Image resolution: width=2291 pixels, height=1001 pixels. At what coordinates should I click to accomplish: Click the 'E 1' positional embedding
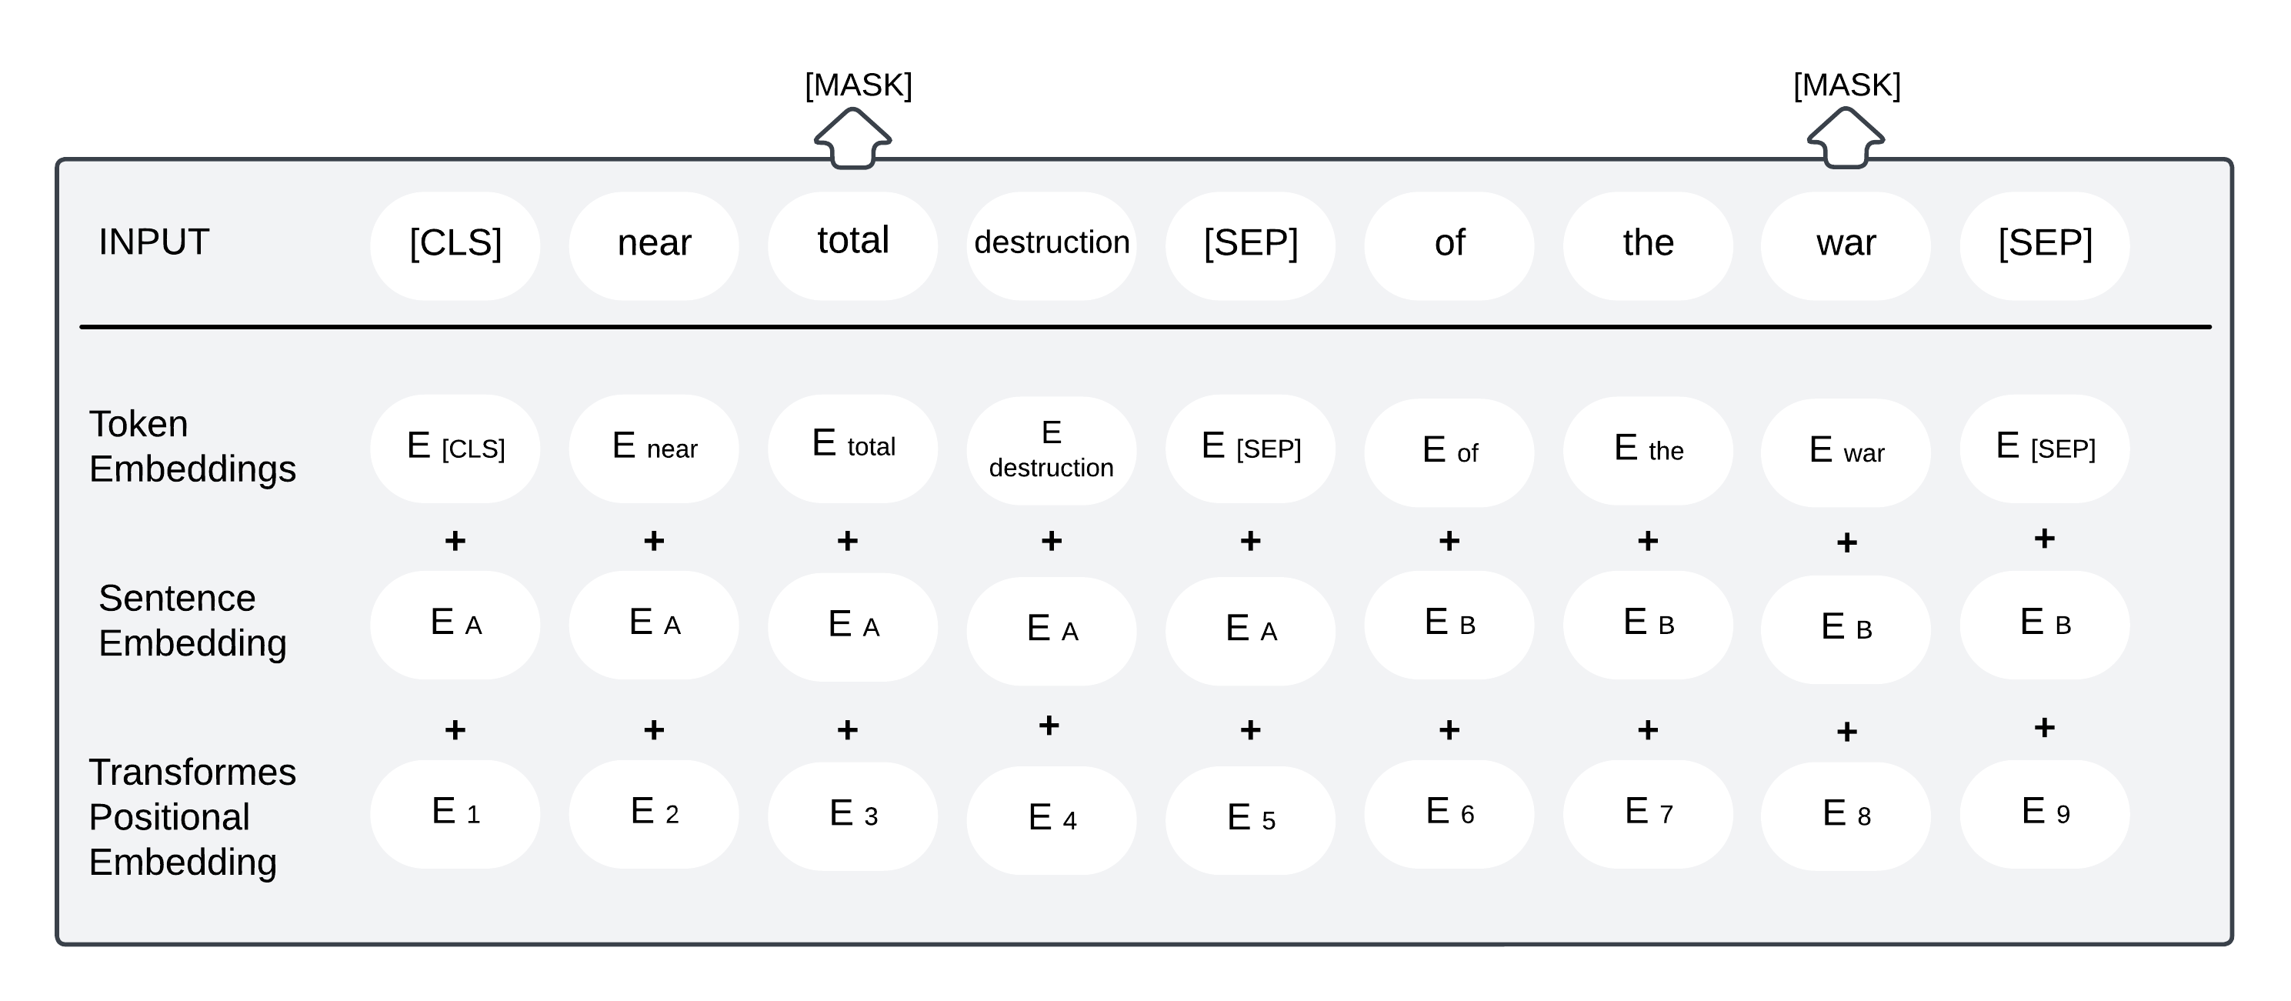[x=455, y=813]
